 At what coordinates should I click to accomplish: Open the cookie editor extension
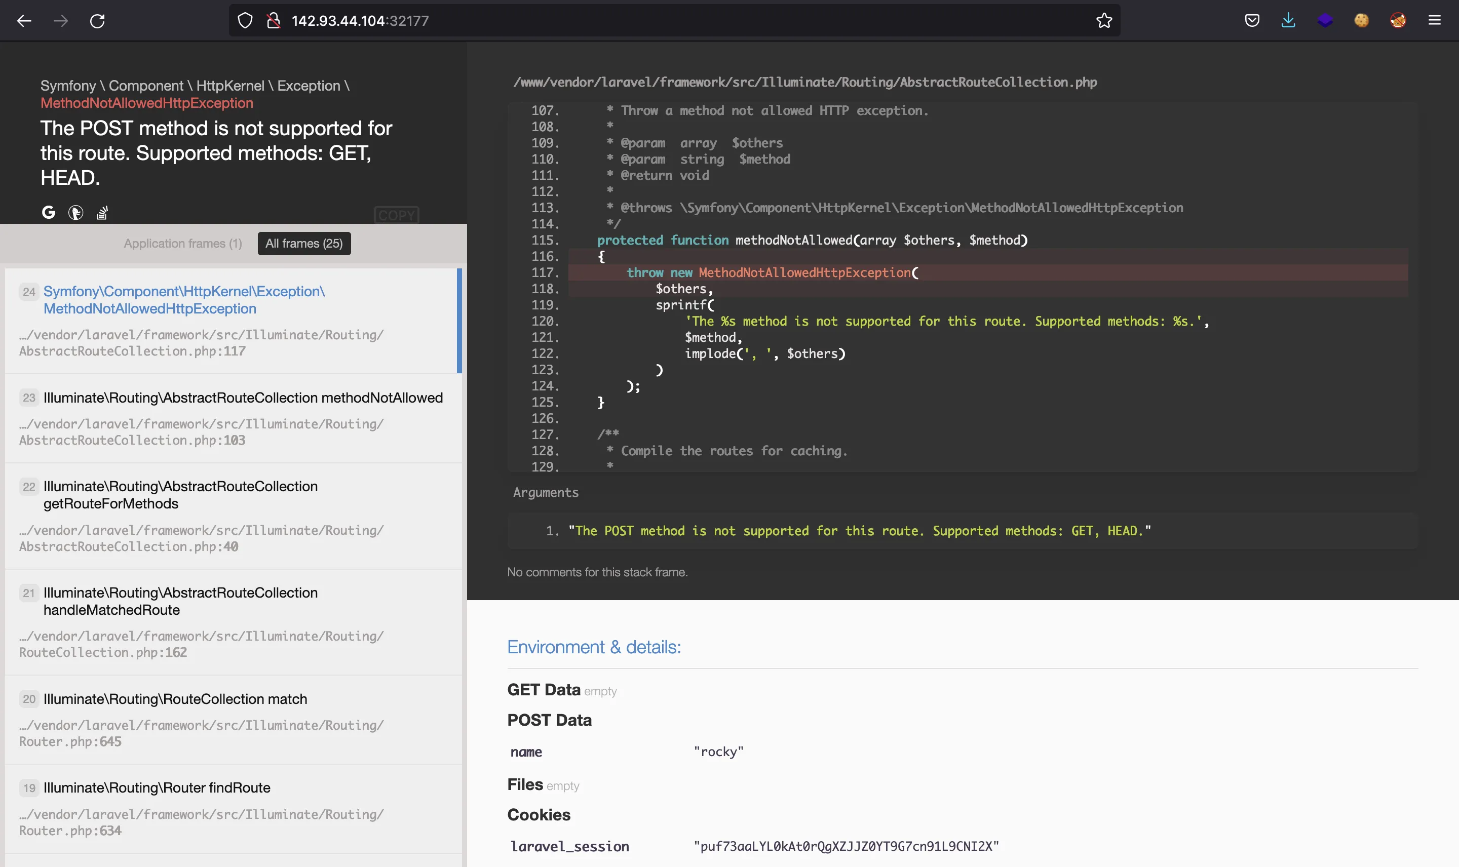pyautogui.click(x=1361, y=21)
